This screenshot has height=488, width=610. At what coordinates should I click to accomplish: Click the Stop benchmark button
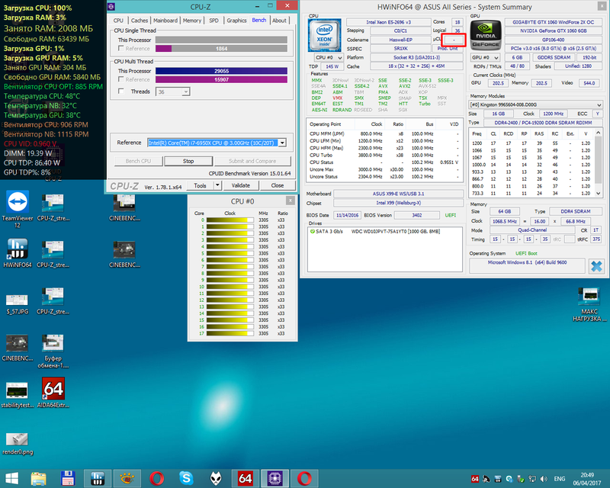(188, 161)
